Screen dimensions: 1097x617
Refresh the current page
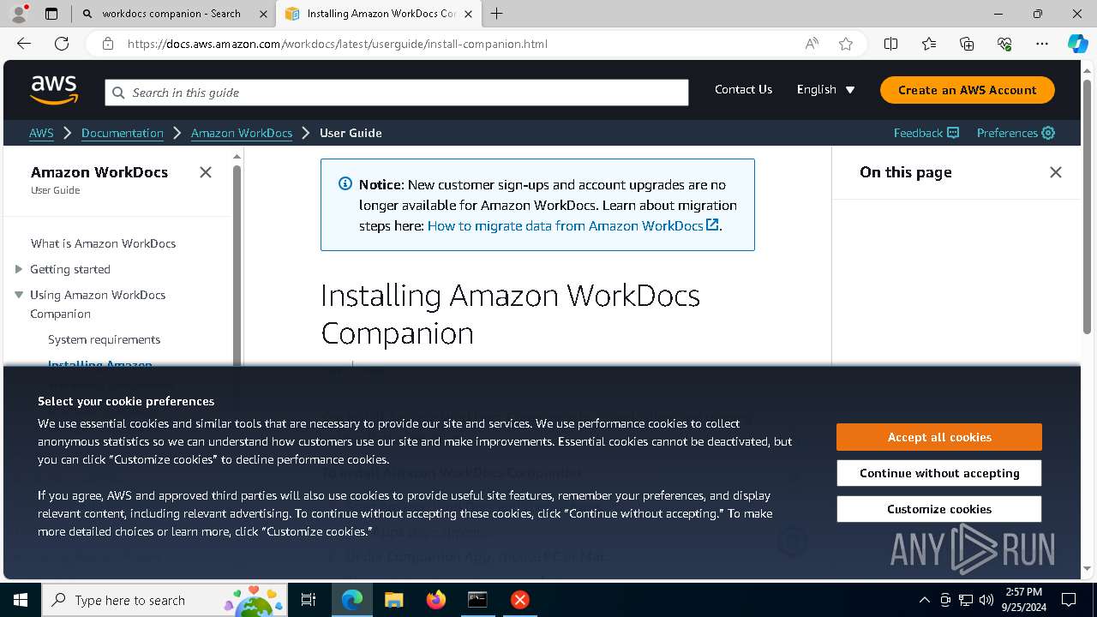click(62, 44)
